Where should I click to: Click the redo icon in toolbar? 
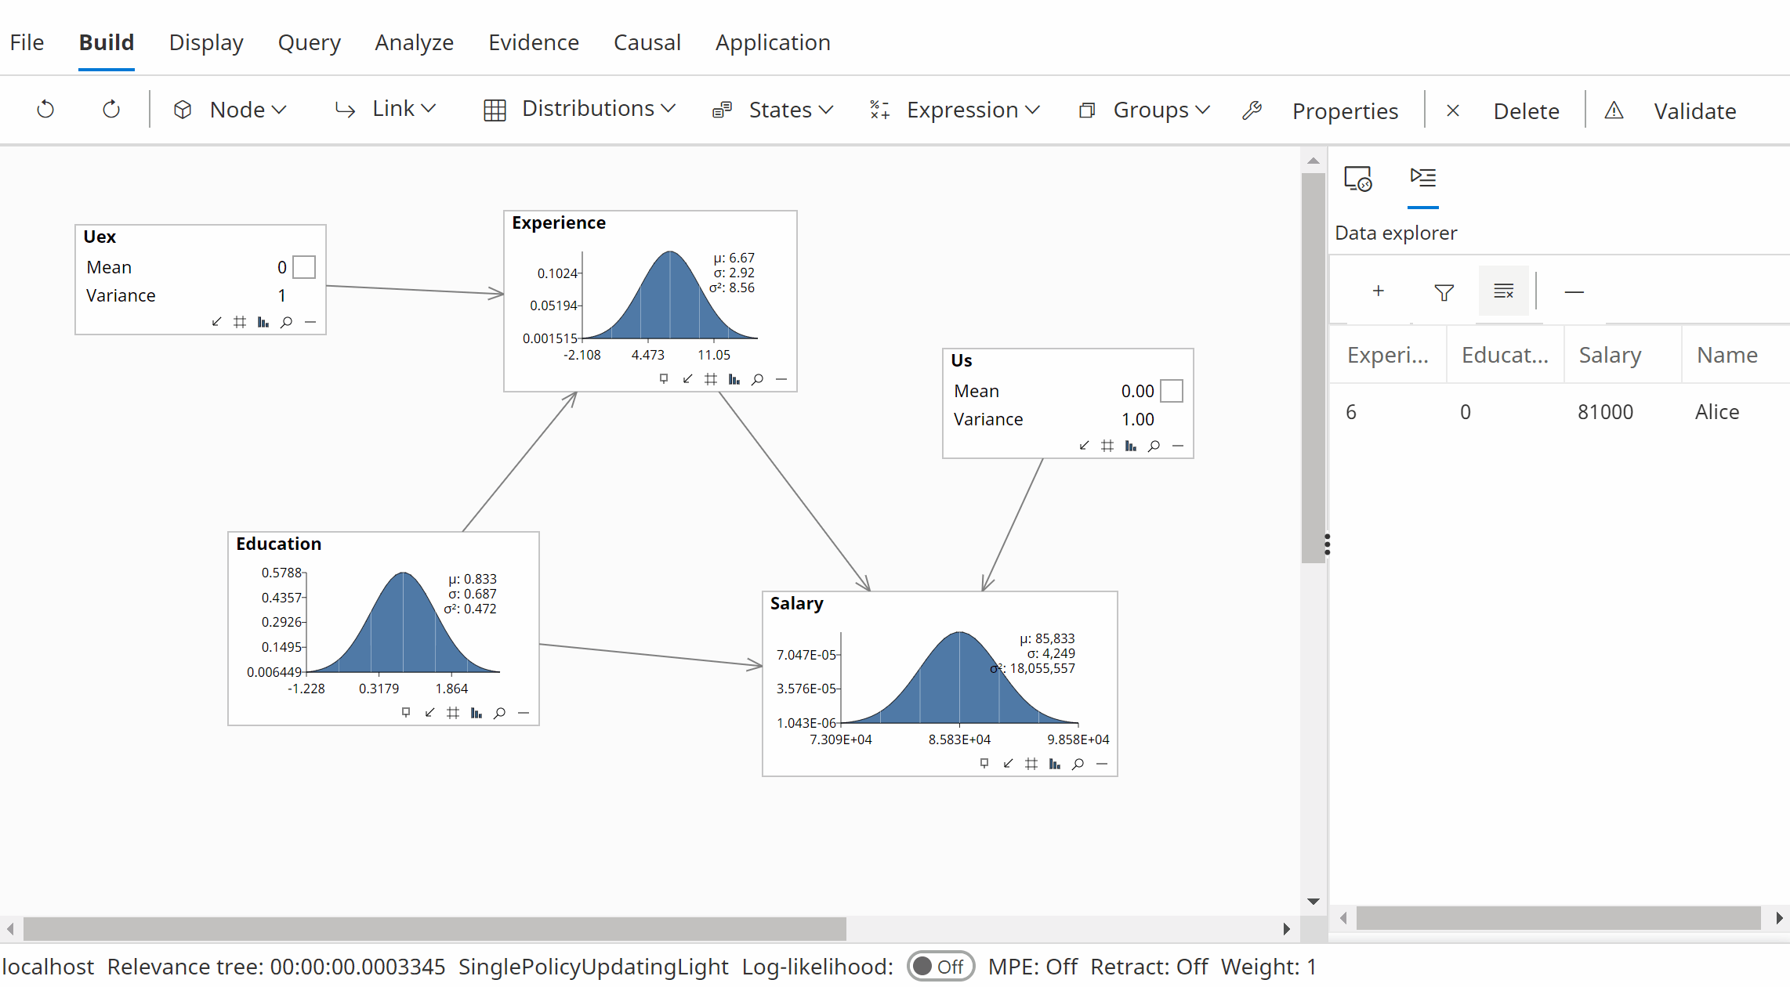[x=111, y=110]
